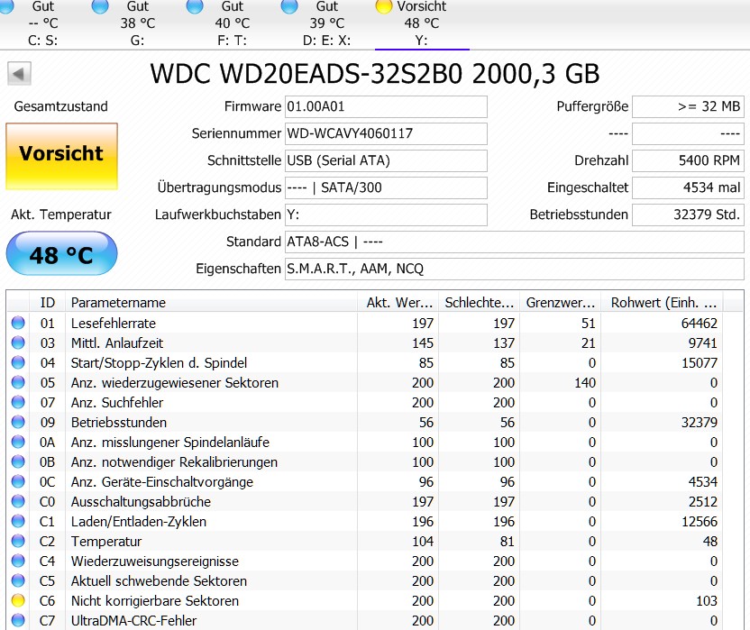Click the Schnittstelle field USB (Serial ATA)
The height and width of the screenshot is (630, 750).
pyautogui.click(x=386, y=160)
